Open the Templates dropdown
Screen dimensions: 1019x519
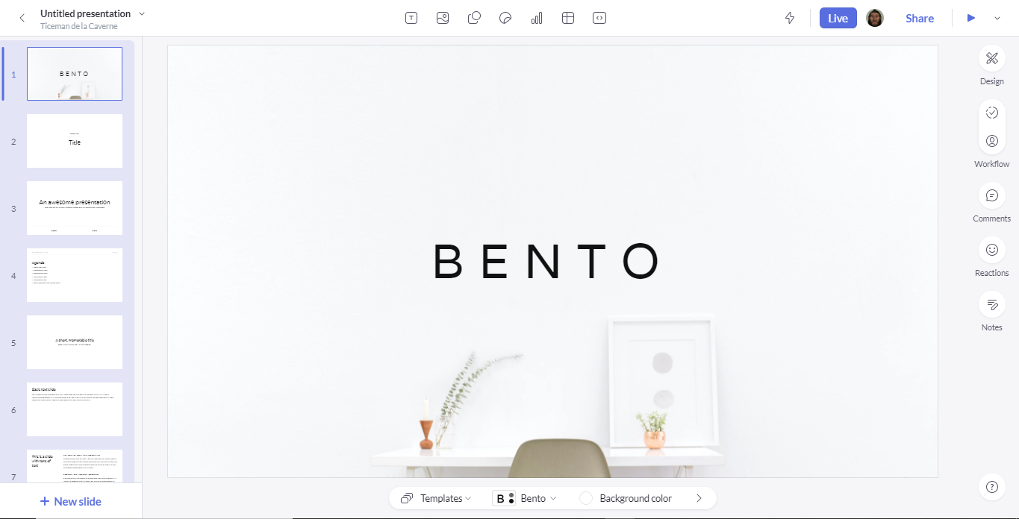click(437, 498)
